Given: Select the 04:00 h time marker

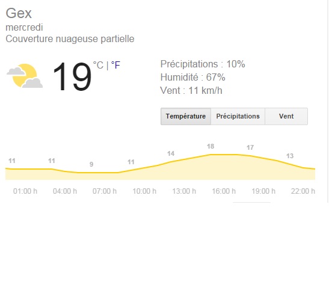Looking at the screenshot, I should tap(65, 191).
